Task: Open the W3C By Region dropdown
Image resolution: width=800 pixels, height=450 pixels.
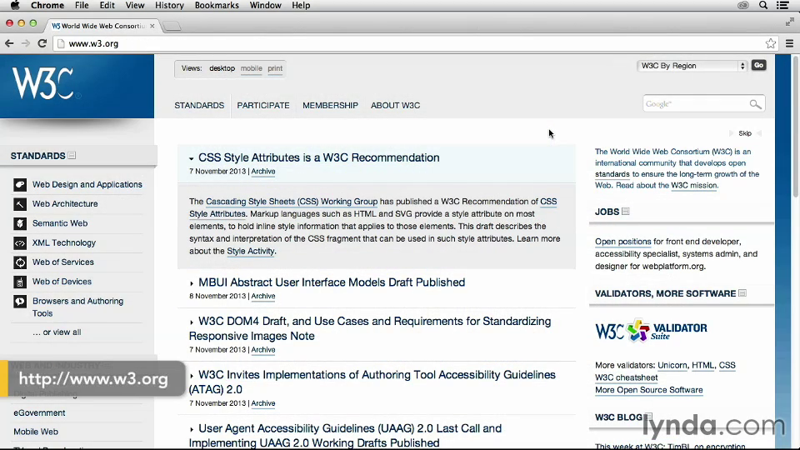Action: 692,66
